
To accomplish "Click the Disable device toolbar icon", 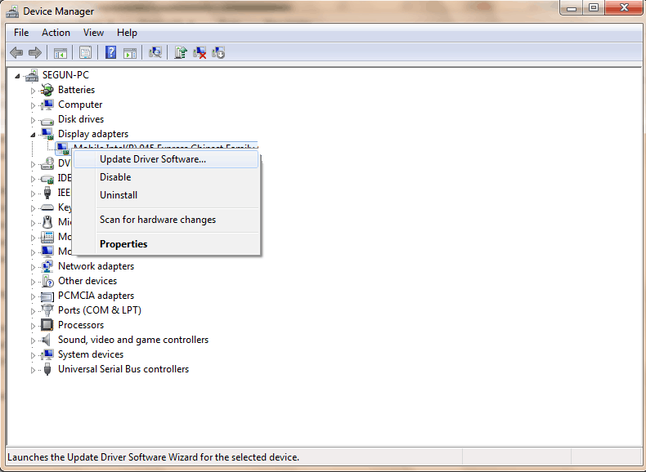I will (218, 53).
